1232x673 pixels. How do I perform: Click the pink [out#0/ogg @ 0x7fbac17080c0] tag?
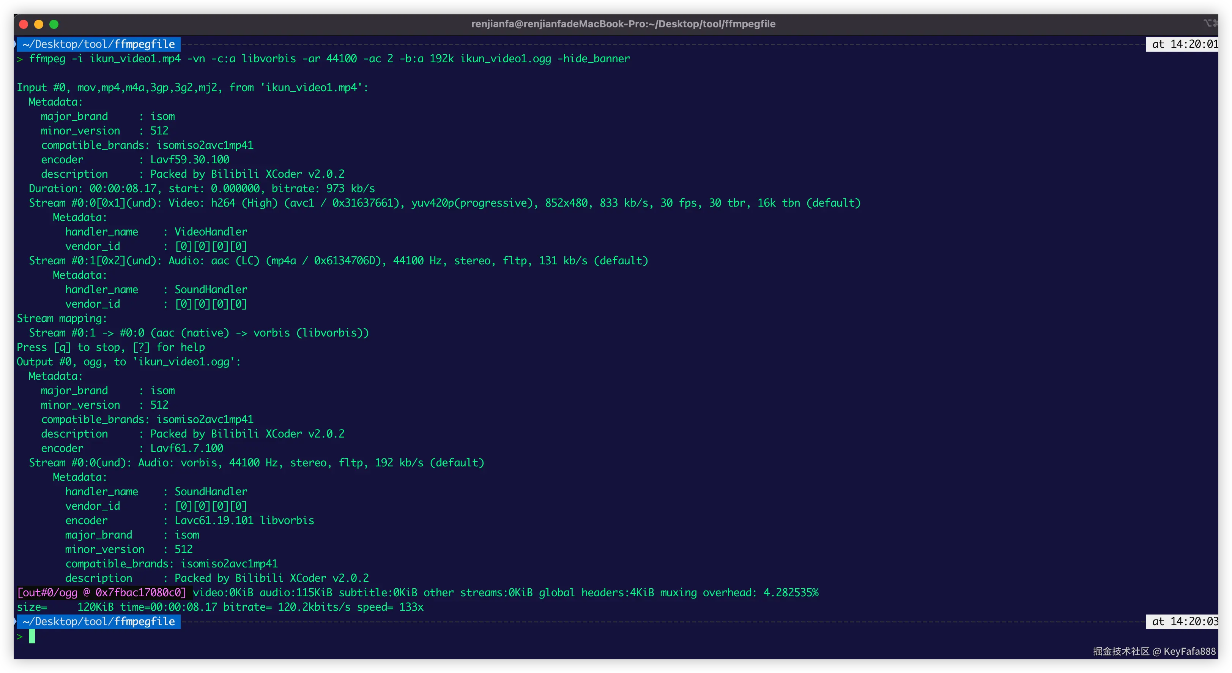101,592
